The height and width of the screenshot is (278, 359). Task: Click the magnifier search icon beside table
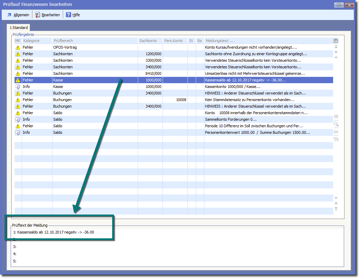pyautogui.click(x=336, y=124)
